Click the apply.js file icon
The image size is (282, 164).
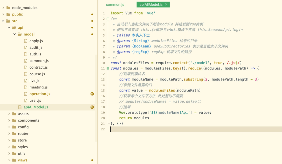click(x=26, y=41)
